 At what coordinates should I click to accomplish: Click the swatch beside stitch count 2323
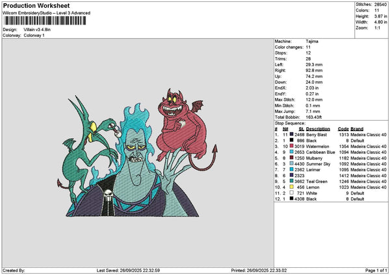click(291, 175)
